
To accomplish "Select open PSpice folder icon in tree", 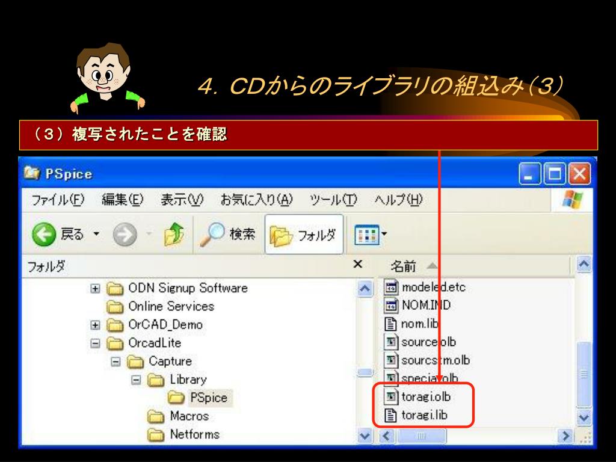I will click(x=176, y=398).
